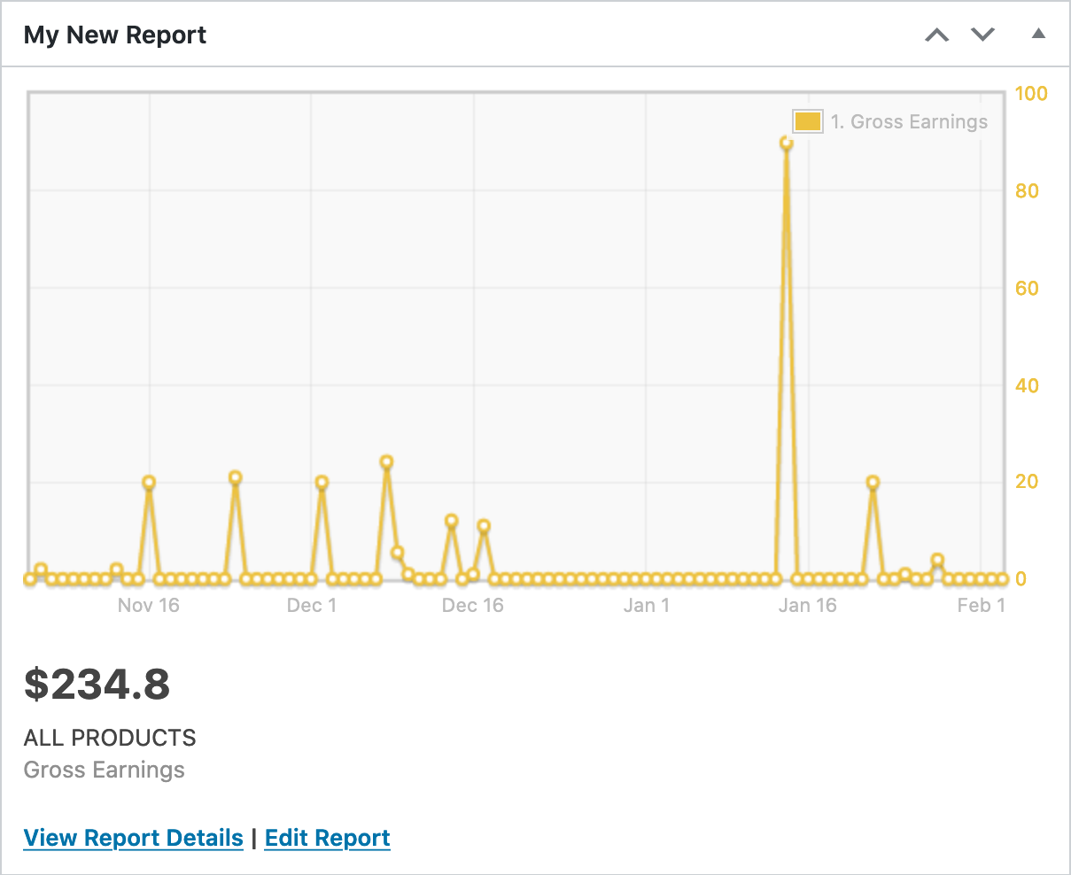Click the move-down chevron in widget header
The height and width of the screenshot is (875, 1071).
[x=982, y=35]
